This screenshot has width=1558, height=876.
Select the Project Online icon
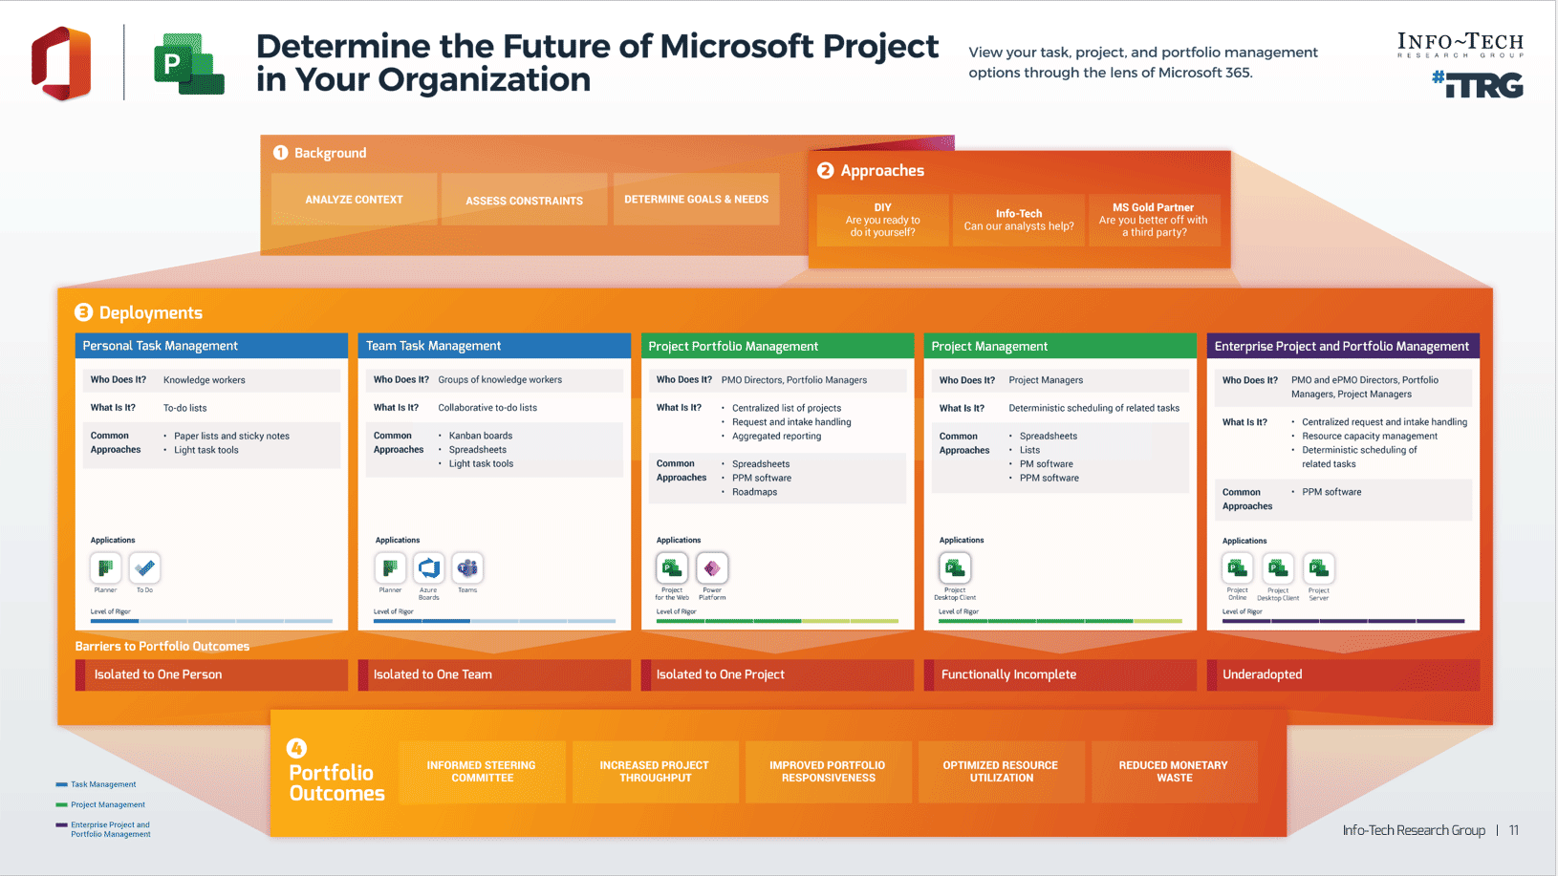[x=1238, y=568]
